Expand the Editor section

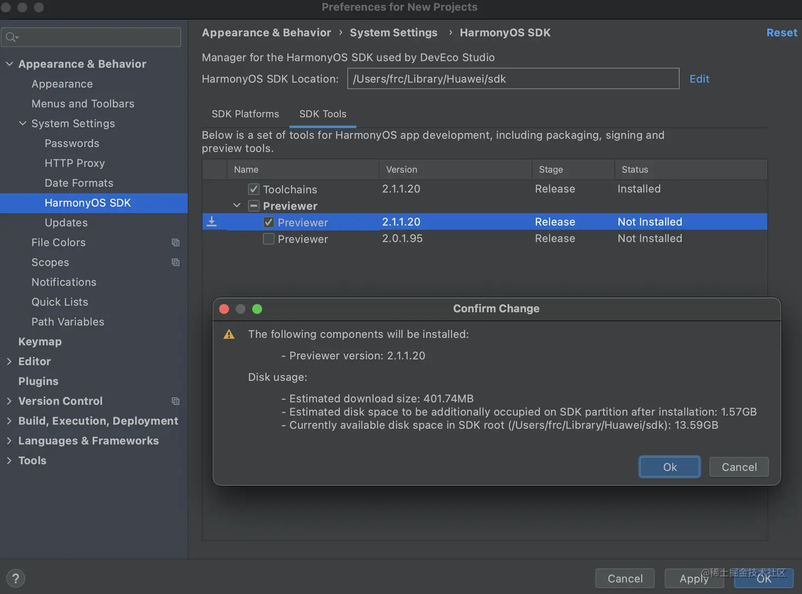pos(9,361)
